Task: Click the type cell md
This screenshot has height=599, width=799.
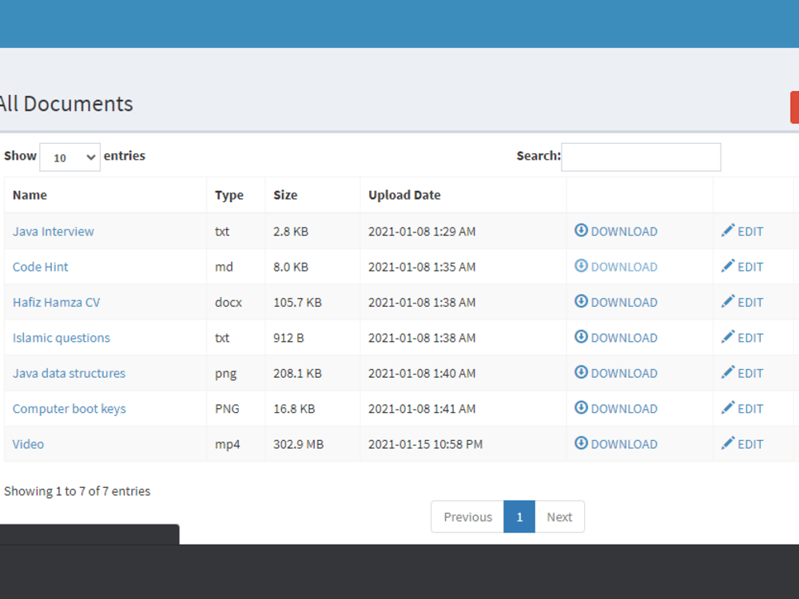Action: [x=224, y=267]
